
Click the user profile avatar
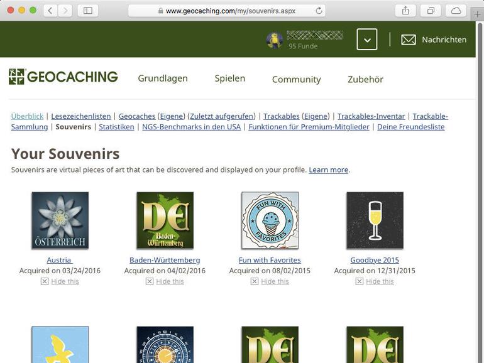275,40
